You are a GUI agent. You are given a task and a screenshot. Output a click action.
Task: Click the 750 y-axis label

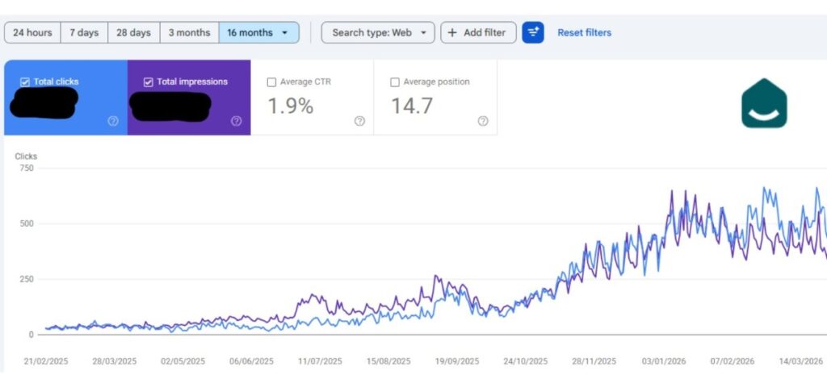[x=27, y=168]
